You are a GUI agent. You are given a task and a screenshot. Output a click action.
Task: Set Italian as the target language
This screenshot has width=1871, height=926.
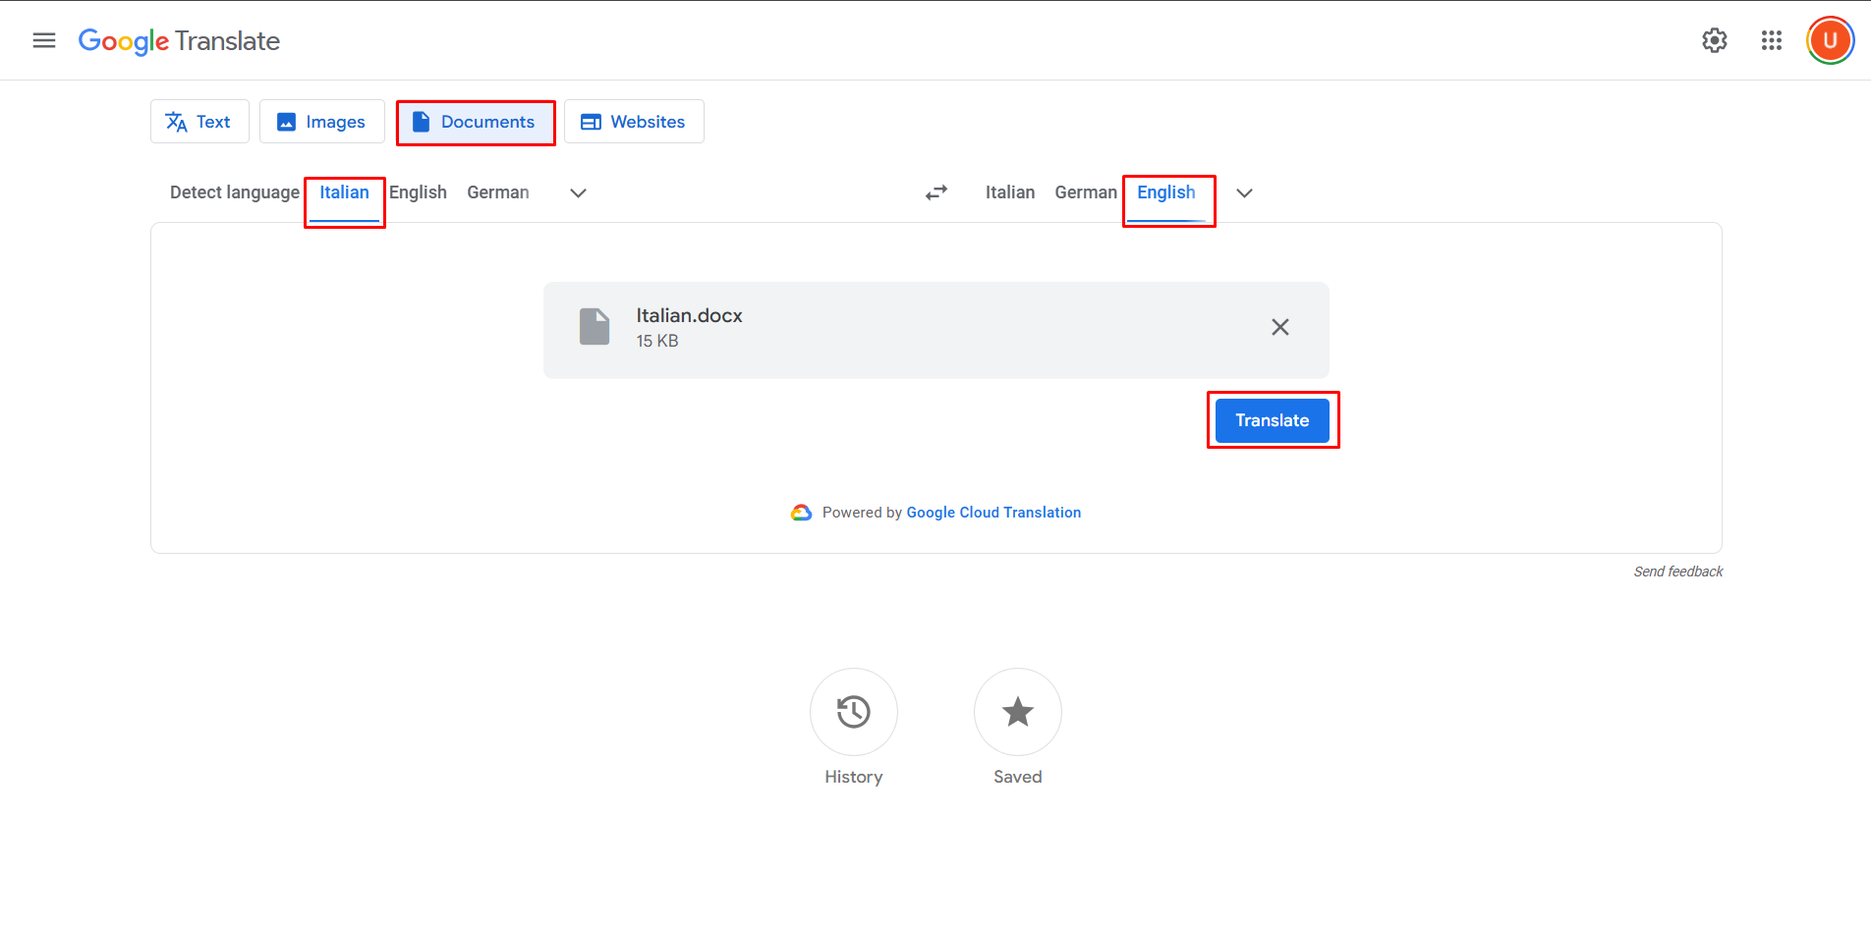[x=1009, y=191]
